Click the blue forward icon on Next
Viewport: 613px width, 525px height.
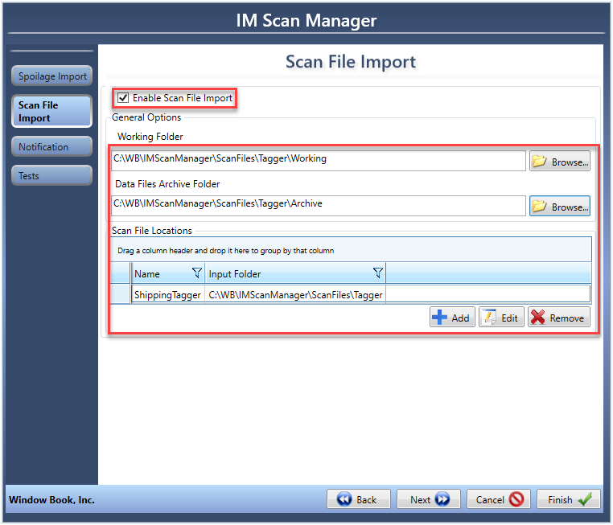442,499
